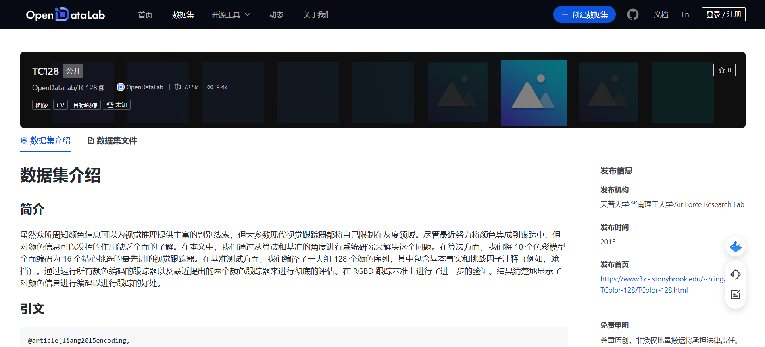Click the publication year 2015
Viewport: 765px width, 347px height.
(608, 242)
